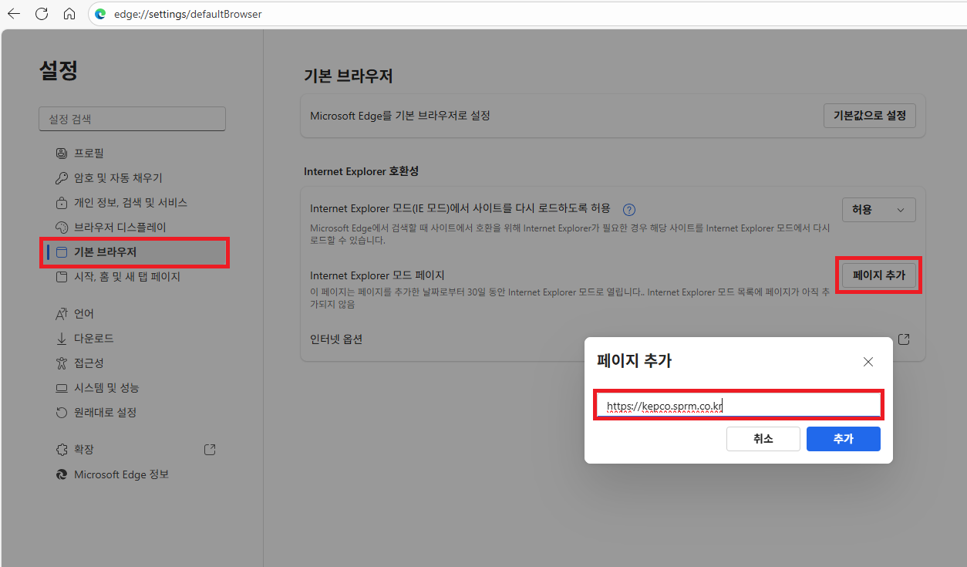Click the 설정 검색 search box
Screen dimensions: 967x567
click(x=132, y=119)
